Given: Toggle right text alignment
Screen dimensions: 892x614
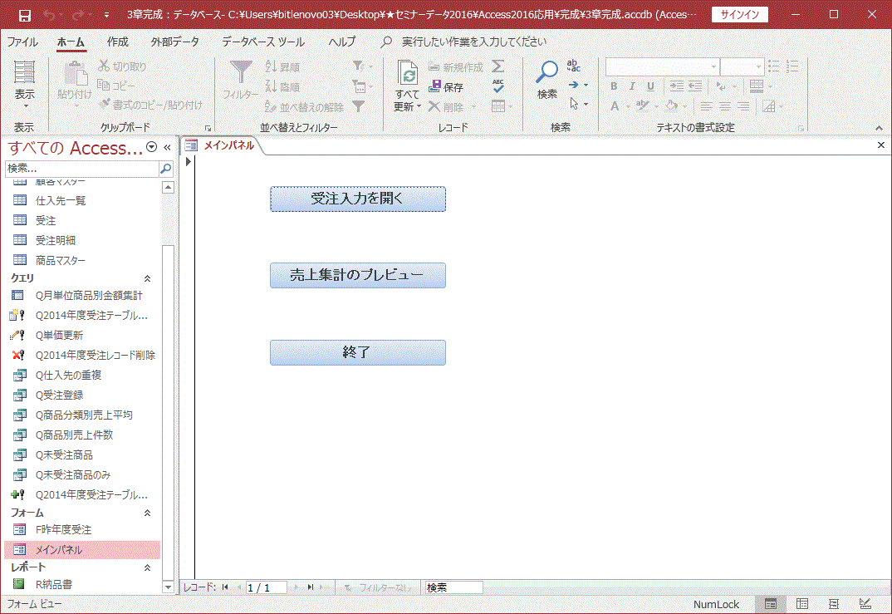Looking at the screenshot, I should pos(743,106).
